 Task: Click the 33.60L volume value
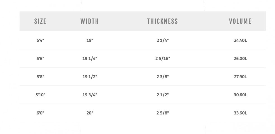pyautogui.click(x=240, y=113)
